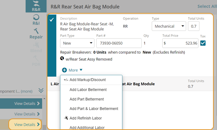
Task: Click the spray gun icon for Add Refinish Labor
Action: tap(66, 118)
